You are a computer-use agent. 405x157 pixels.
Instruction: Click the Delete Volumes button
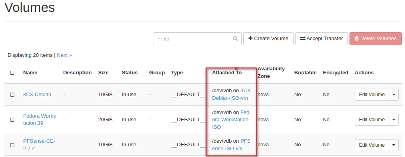point(375,39)
